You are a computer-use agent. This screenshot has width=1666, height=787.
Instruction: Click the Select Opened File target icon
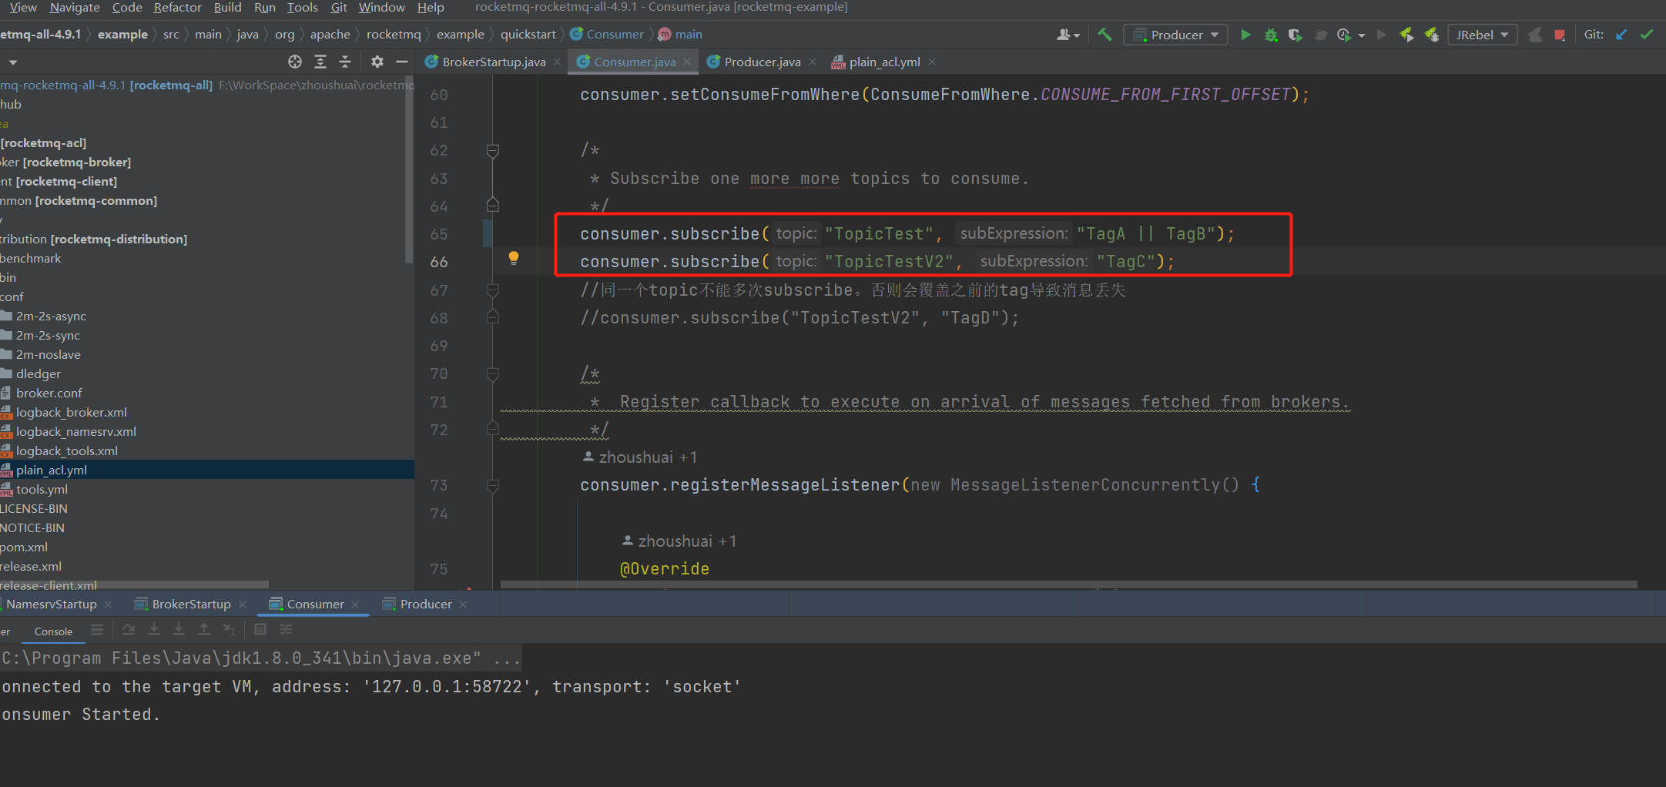point(295,62)
